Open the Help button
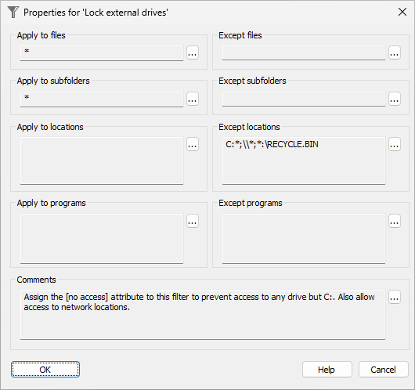 (x=327, y=370)
